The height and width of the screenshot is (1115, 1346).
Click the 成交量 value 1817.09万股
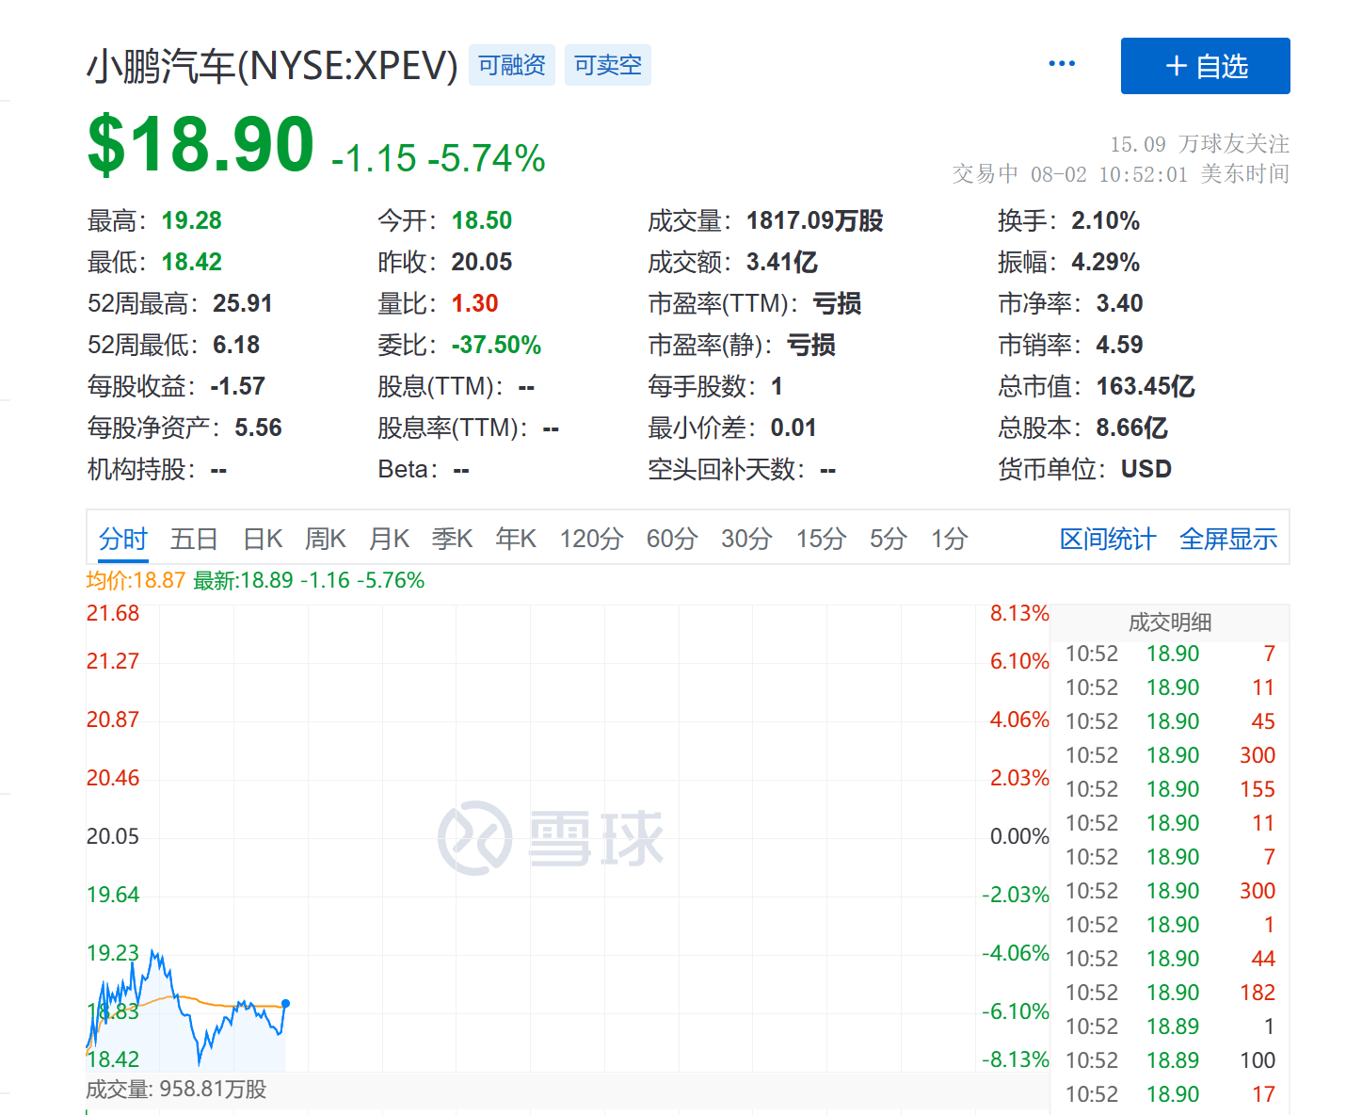(815, 220)
